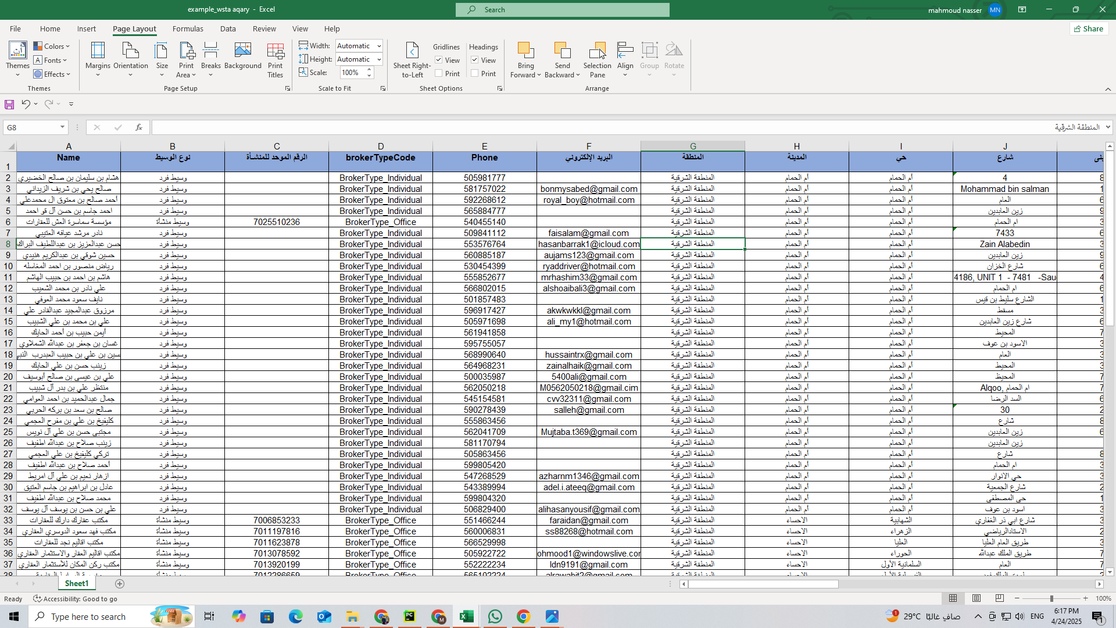Expand the Name Box dropdown
1116x628 pixels.
click(62, 127)
